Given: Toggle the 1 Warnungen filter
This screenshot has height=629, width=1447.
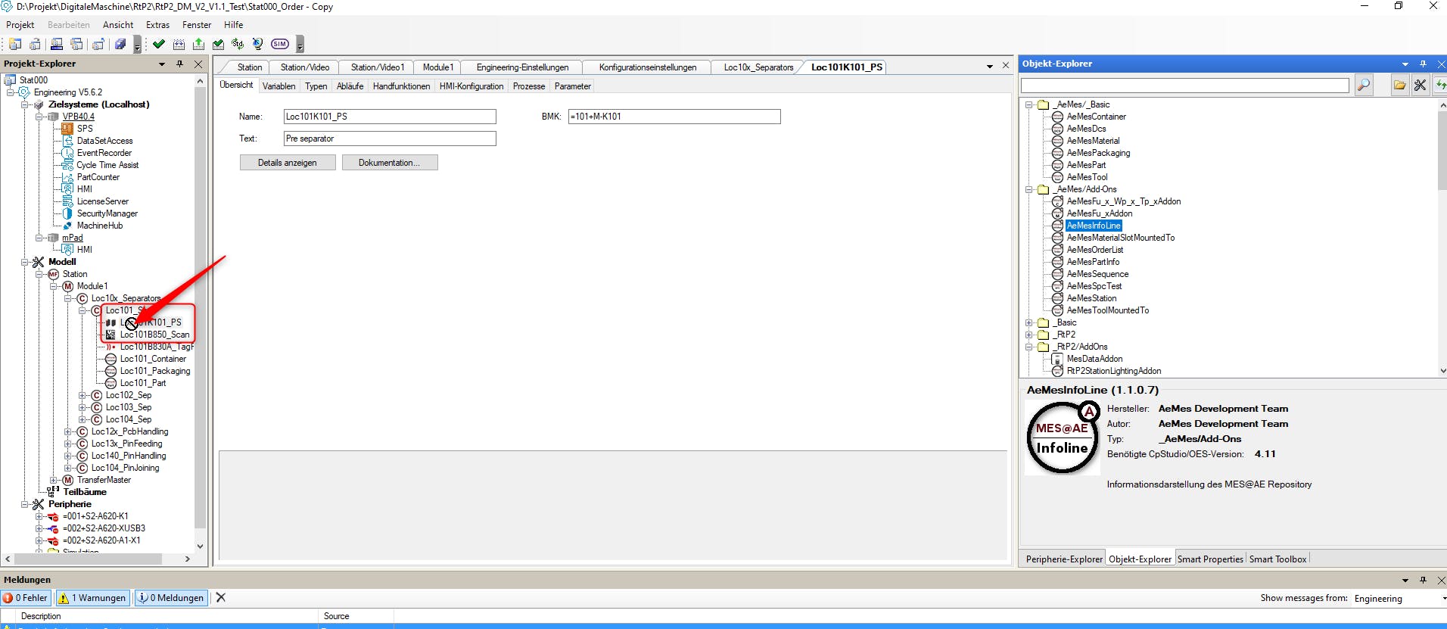Looking at the screenshot, I should (92, 598).
